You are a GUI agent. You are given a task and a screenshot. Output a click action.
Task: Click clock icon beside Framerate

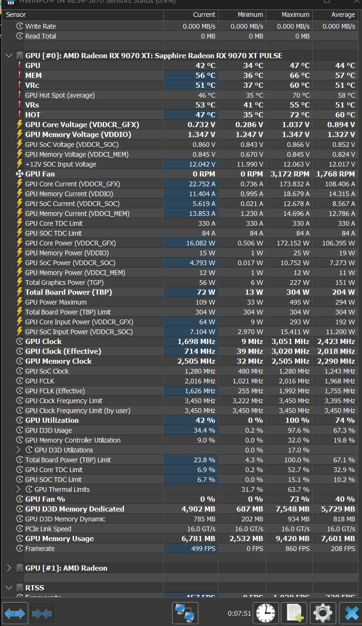pos(20,549)
